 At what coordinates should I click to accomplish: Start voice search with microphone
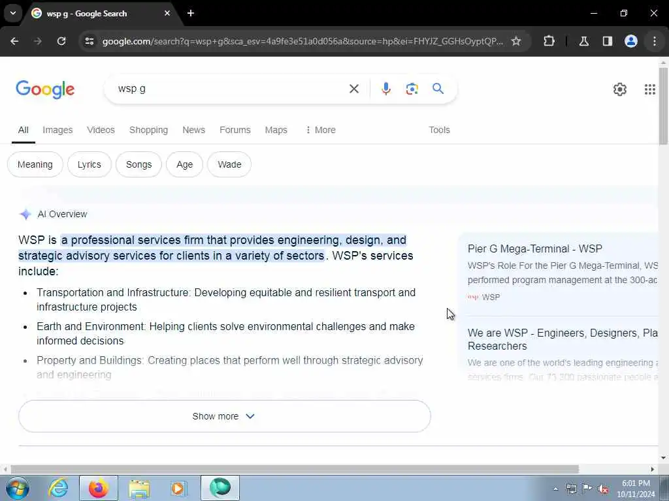pos(385,89)
